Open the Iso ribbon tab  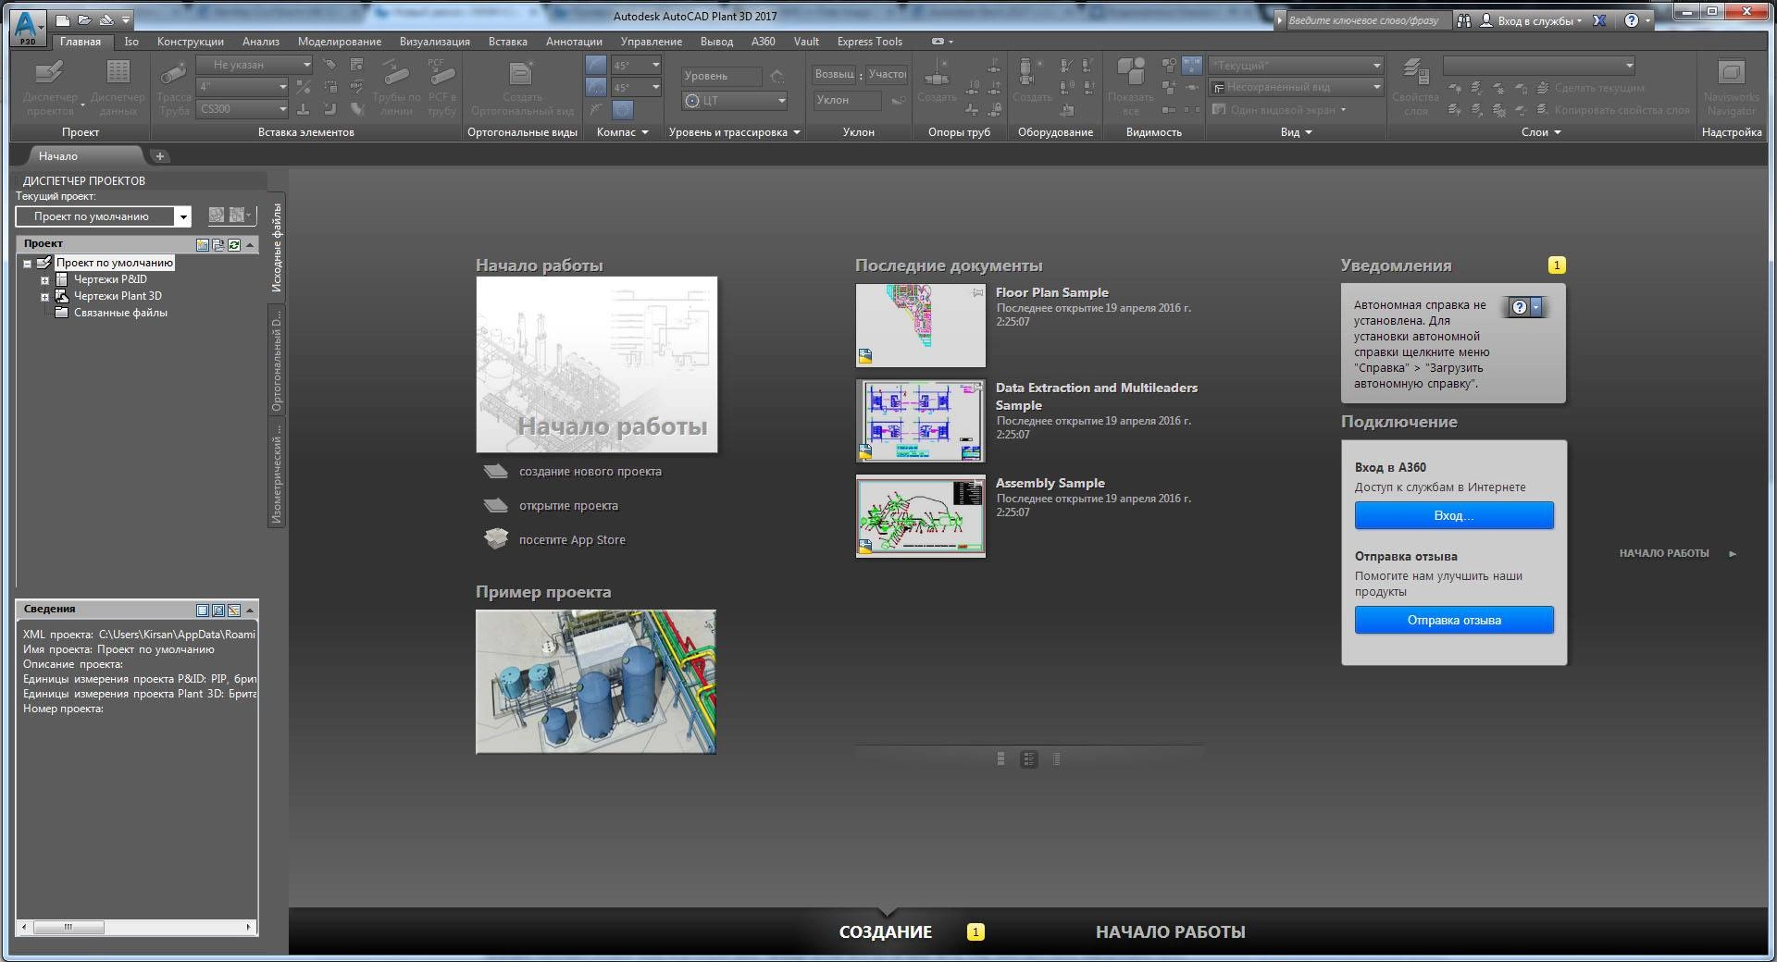[x=131, y=42]
